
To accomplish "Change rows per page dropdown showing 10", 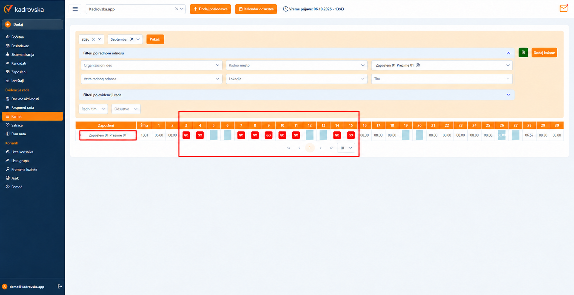I will [x=346, y=148].
